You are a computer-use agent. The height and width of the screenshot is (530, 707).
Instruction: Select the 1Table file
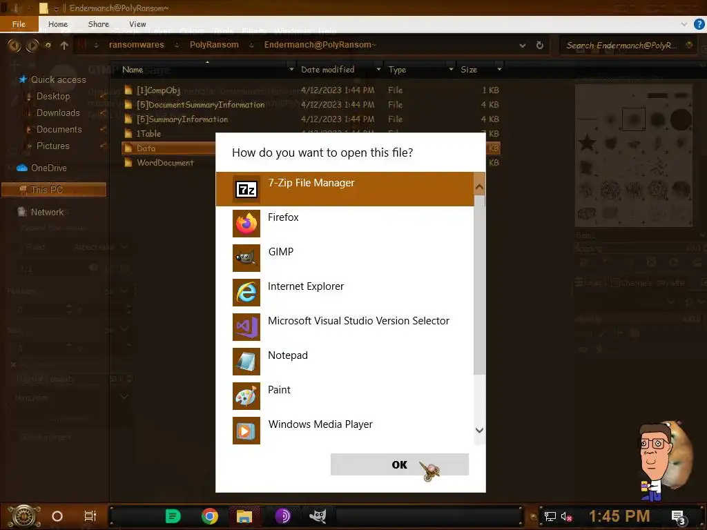pyautogui.click(x=148, y=133)
